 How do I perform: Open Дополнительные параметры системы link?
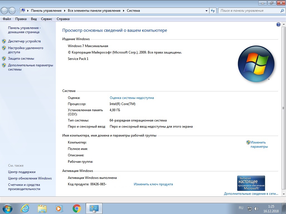30,67
